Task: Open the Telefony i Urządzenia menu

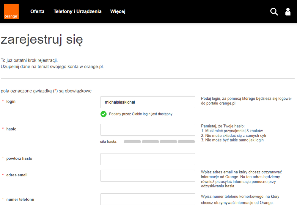Action: pos(77,12)
